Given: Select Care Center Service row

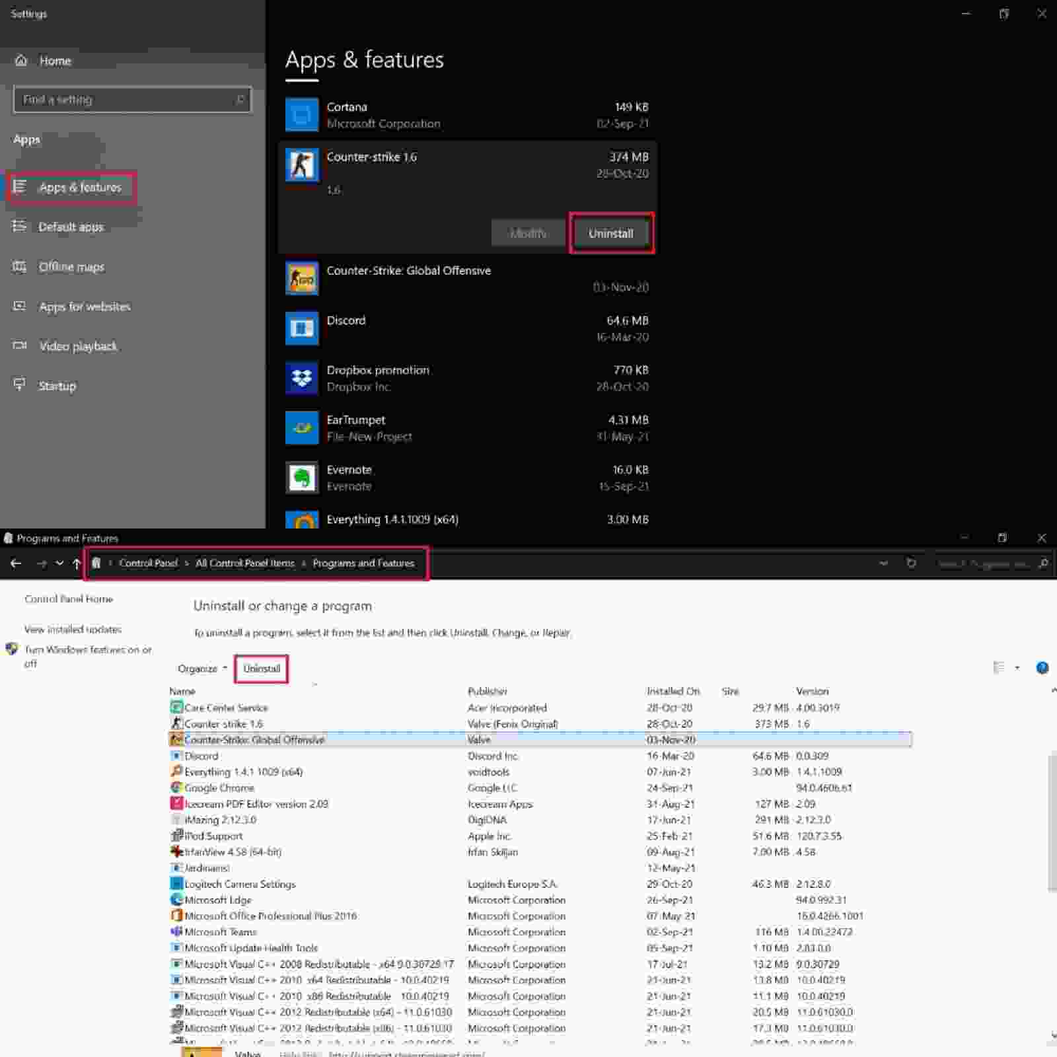Looking at the screenshot, I should [x=540, y=708].
